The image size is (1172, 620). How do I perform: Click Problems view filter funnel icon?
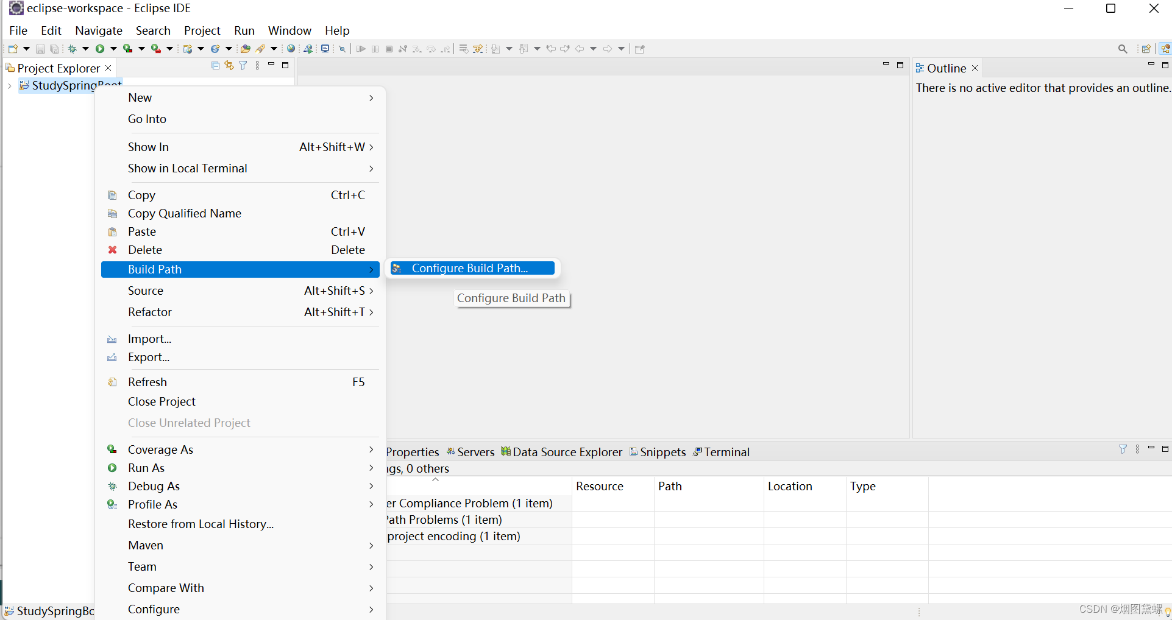pyautogui.click(x=1123, y=449)
